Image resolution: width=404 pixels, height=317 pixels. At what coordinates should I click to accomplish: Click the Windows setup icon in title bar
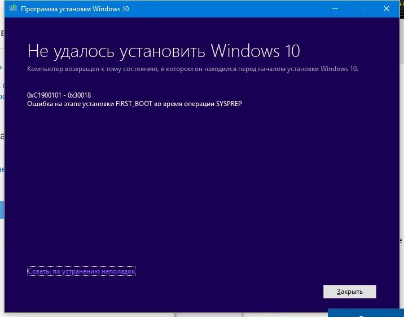(x=13, y=8)
